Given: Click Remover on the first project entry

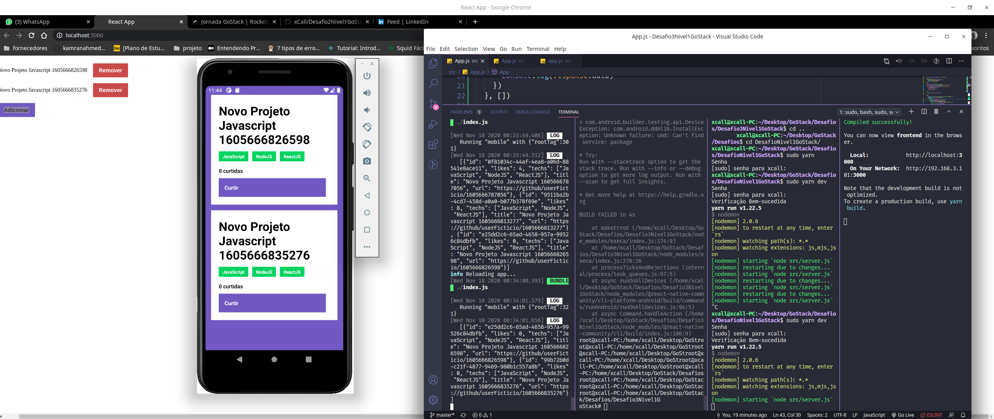Looking at the screenshot, I should click(x=111, y=70).
